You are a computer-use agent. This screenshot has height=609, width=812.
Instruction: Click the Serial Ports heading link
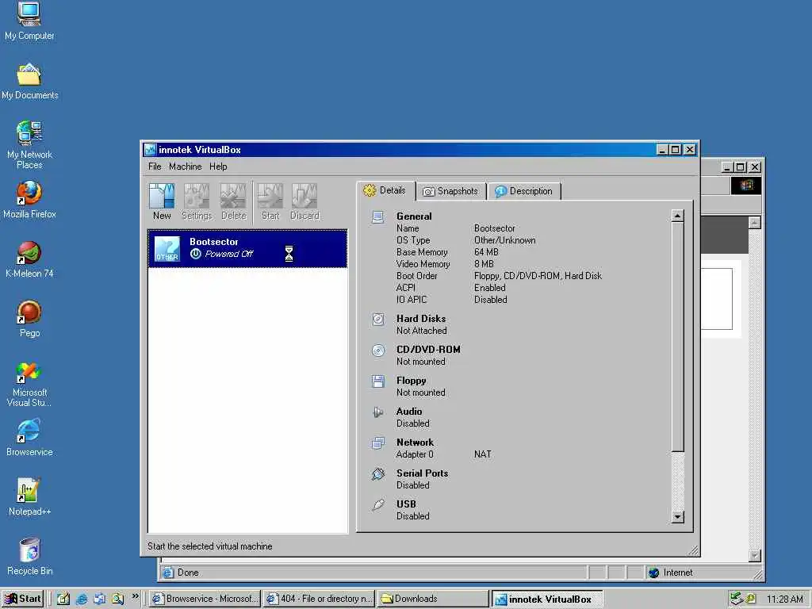coord(422,473)
